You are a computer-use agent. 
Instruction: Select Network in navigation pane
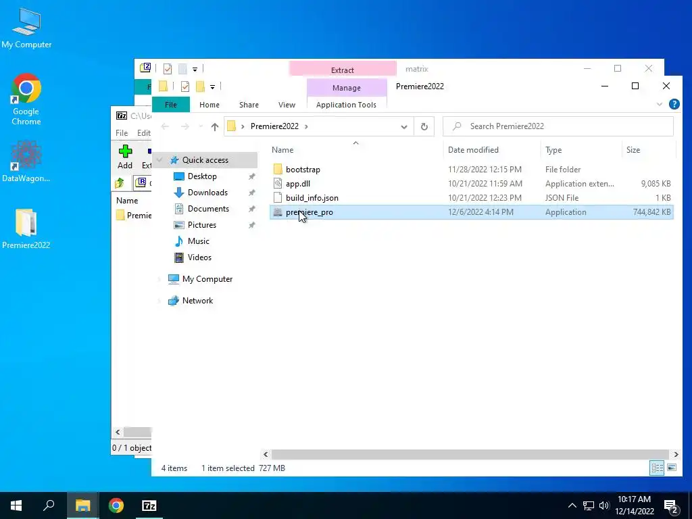pos(197,301)
